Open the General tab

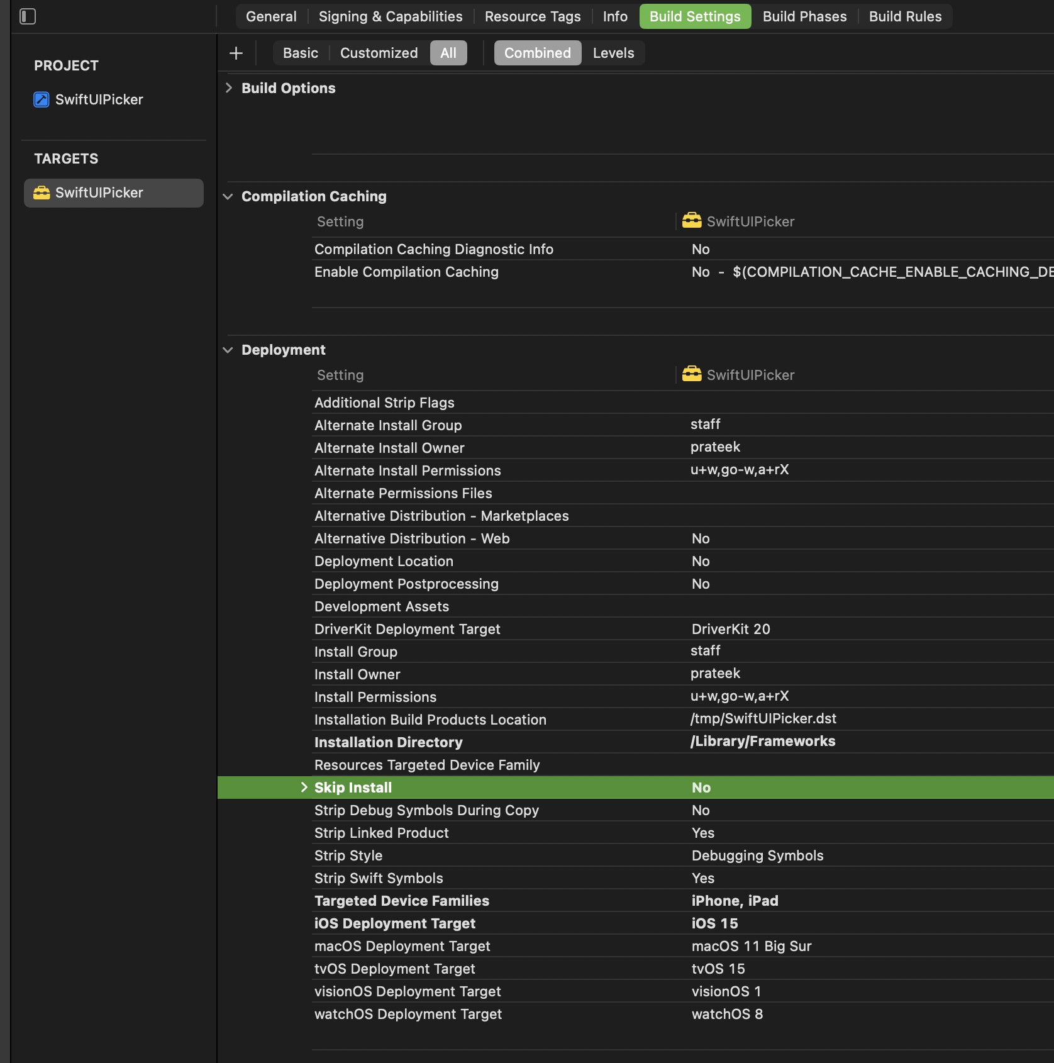271,16
